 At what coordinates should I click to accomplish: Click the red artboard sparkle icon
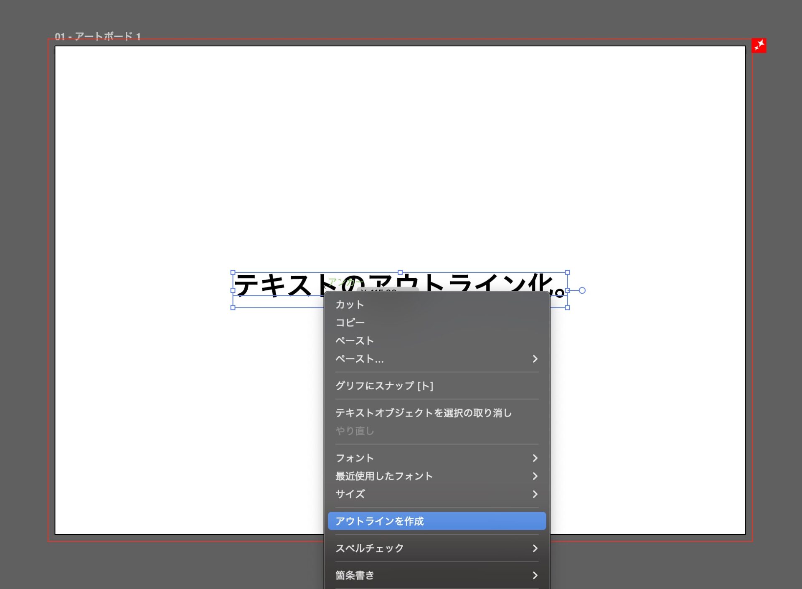point(759,46)
